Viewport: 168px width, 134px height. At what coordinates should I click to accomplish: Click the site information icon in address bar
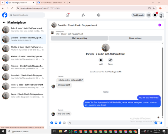click(x=18, y=8)
